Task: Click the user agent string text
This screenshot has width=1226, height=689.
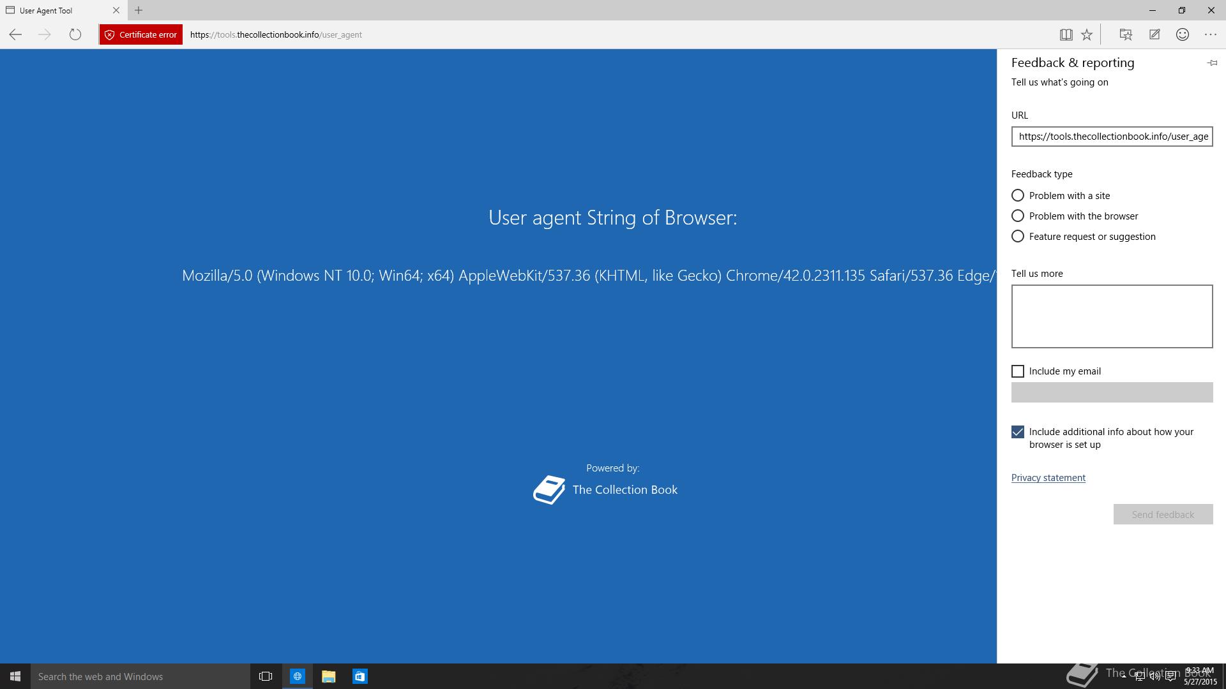Action: [589, 276]
